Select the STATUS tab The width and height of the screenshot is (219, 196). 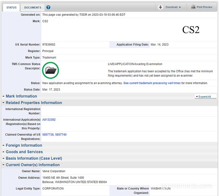tap(11, 7)
